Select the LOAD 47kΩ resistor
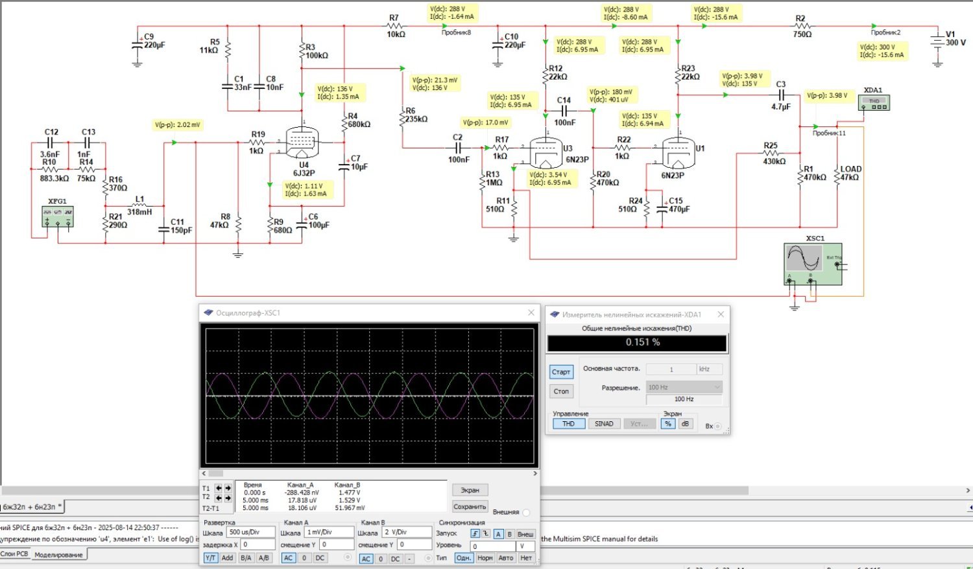 [x=837, y=177]
